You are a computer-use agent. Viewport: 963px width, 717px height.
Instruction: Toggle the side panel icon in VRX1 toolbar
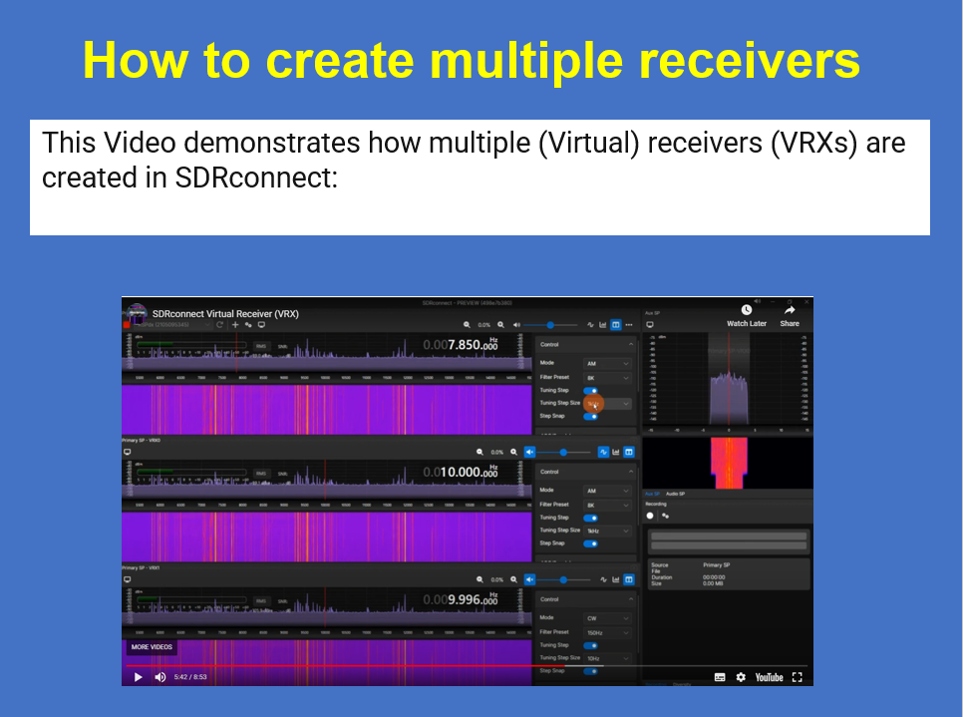(x=629, y=579)
